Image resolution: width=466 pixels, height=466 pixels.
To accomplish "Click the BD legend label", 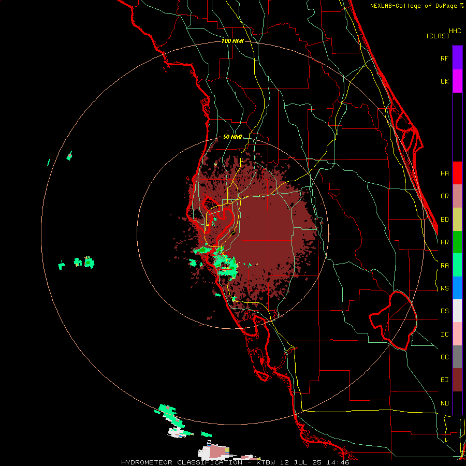I will tap(444, 220).
